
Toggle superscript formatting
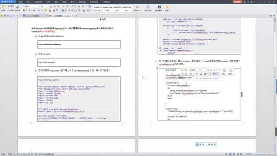tap(39, 10)
